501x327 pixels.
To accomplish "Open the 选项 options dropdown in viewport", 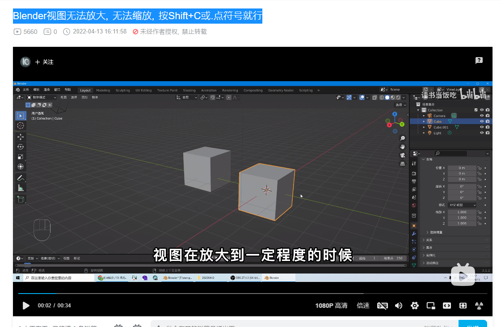I will [x=401, y=105].
